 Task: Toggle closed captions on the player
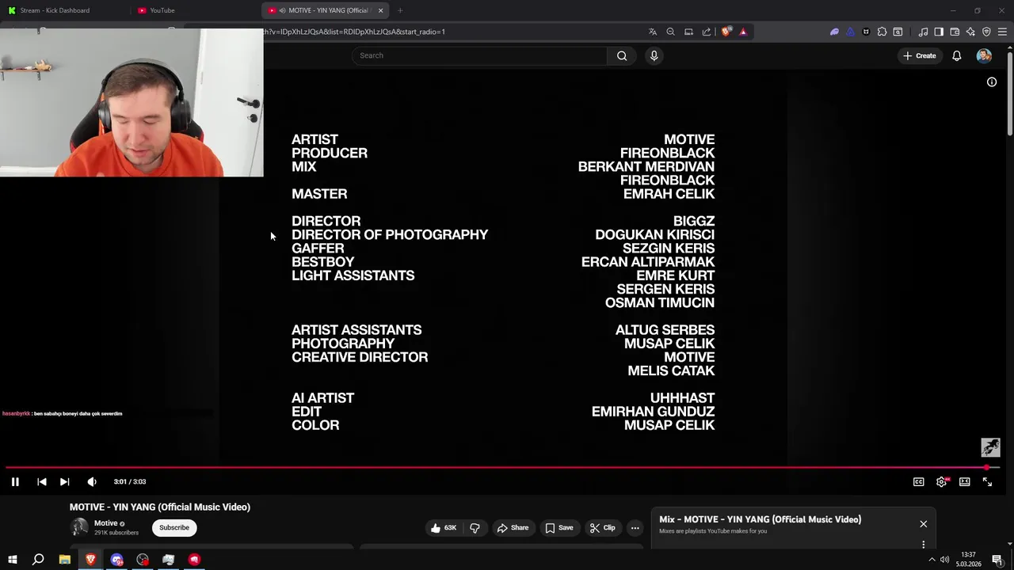pyautogui.click(x=919, y=481)
